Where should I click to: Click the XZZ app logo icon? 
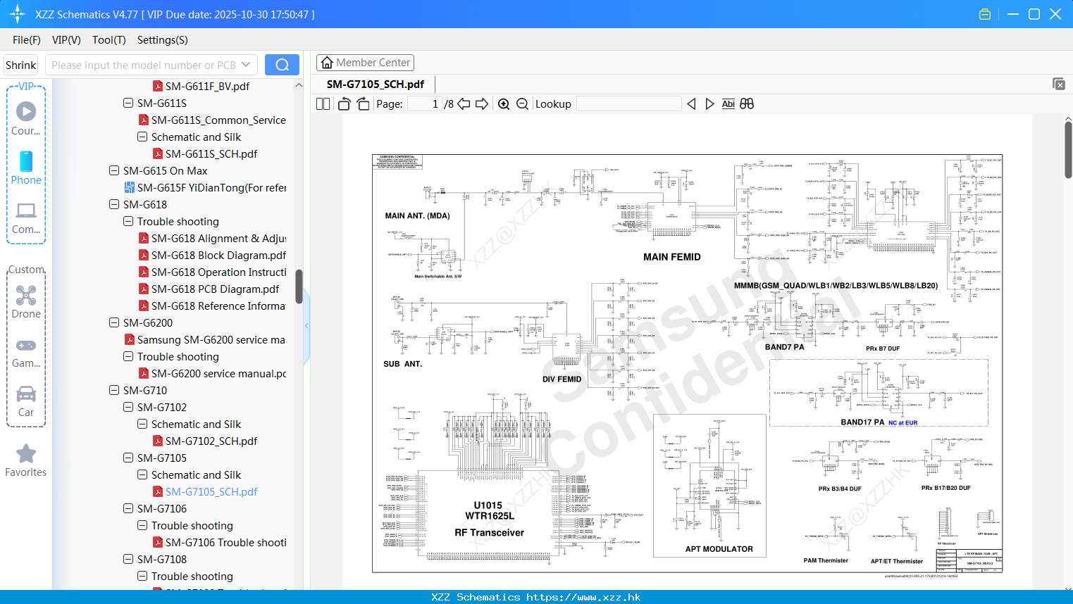coord(18,14)
